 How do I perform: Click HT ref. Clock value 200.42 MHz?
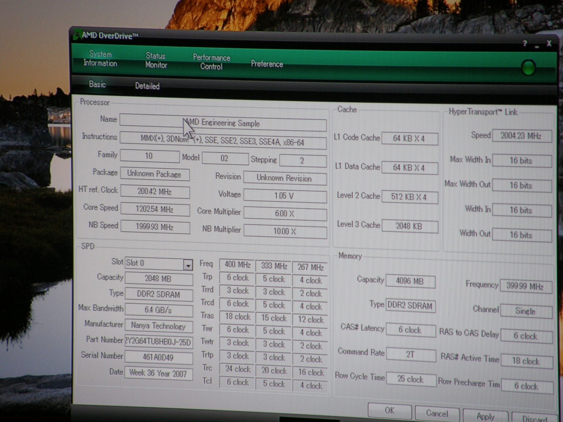pos(154,191)
